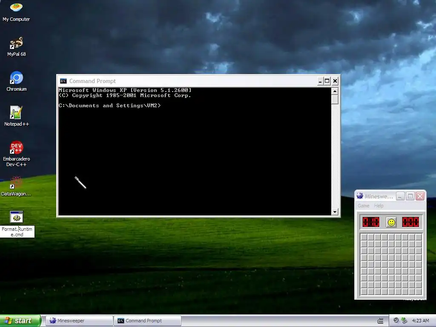Open the Game menu in Minesweeper
The width and height of the screenshot is (436, 327).
coord(364,206)
